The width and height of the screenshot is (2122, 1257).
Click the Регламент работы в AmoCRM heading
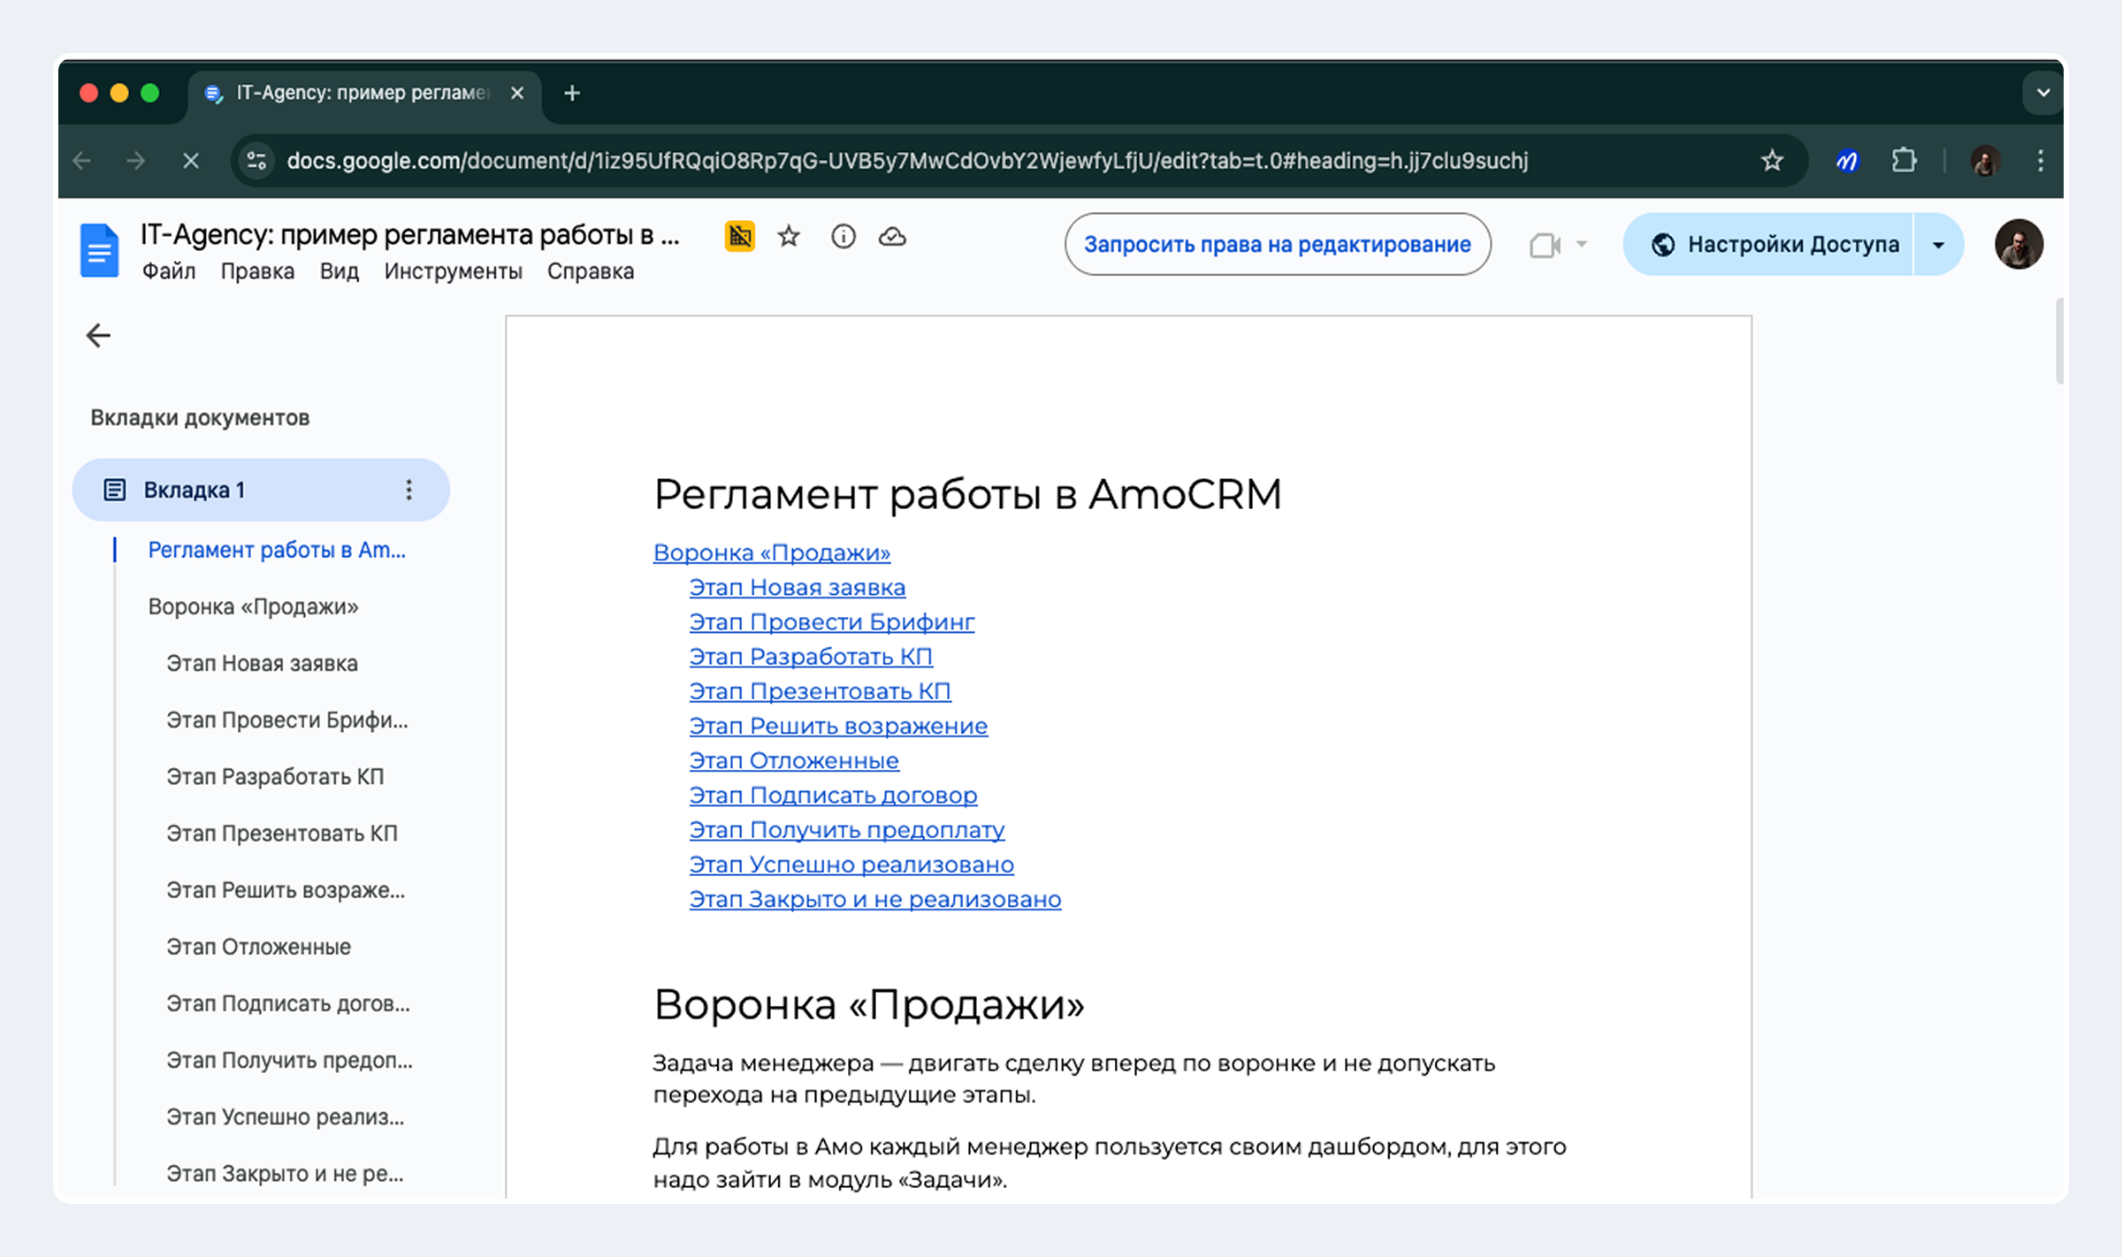(x=967, y=493)
